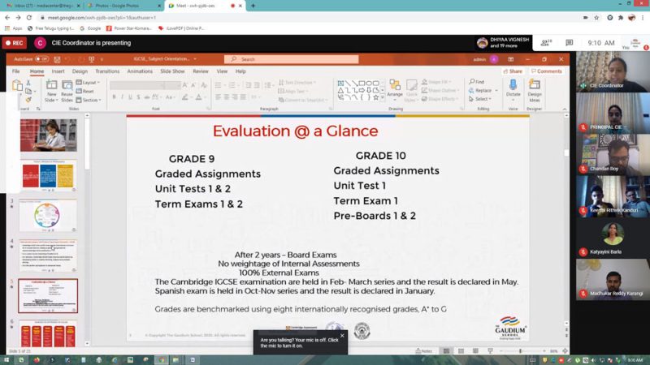Click the text Shadow icon

[138, 97]
